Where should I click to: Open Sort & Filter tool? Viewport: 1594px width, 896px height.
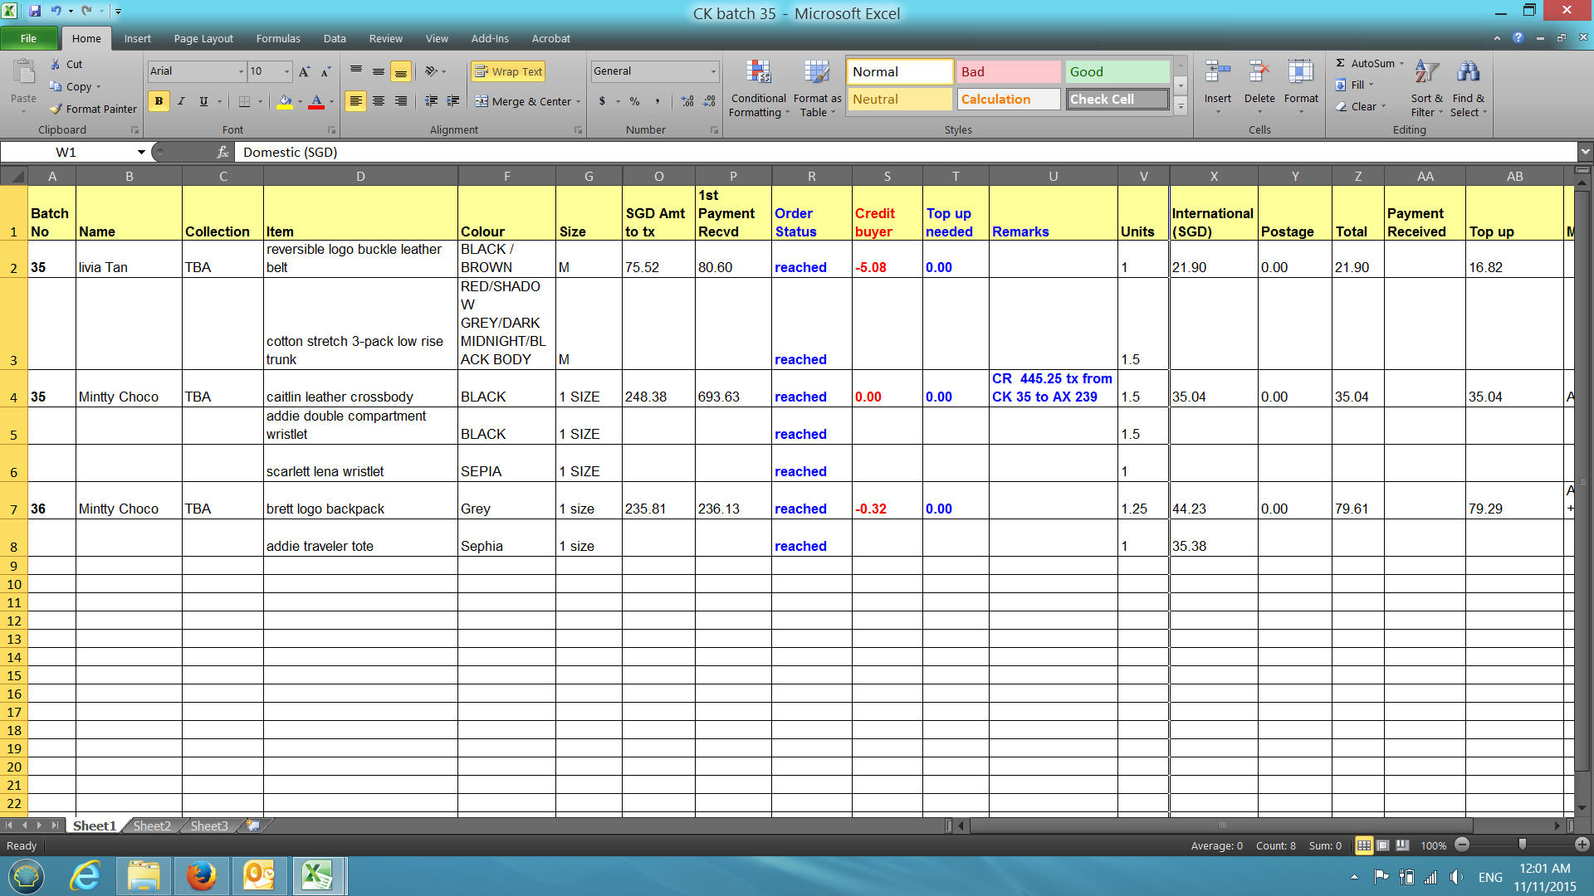[x=1426, y=88]
